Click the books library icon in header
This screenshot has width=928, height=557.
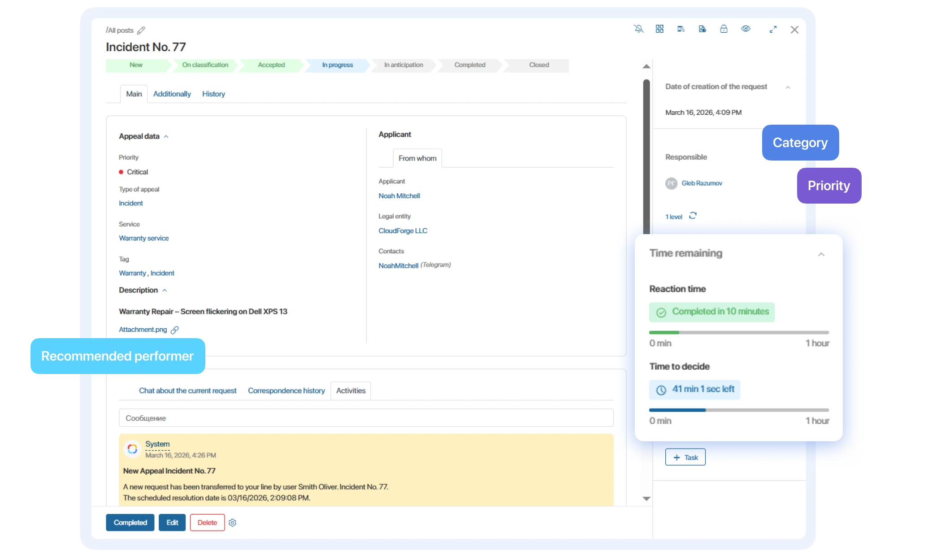681,29
